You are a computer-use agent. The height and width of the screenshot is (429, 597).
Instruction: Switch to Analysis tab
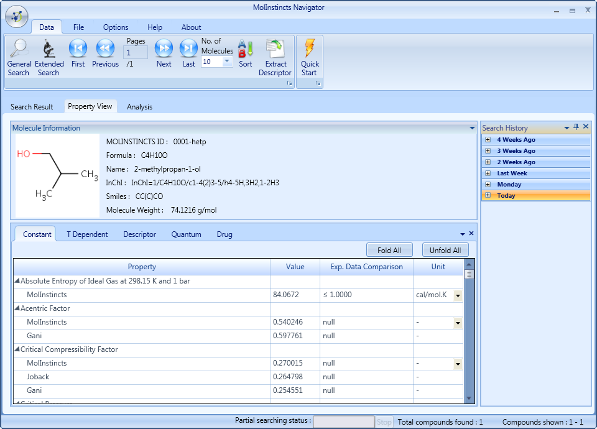click(140, 106)
